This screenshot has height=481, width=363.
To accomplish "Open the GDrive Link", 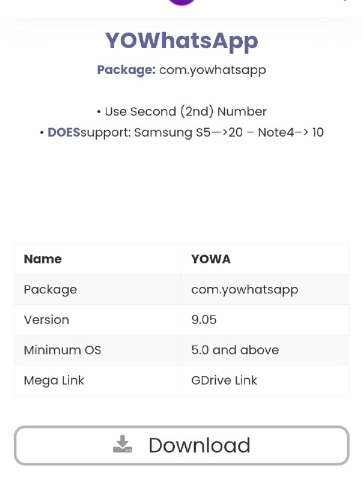I will 224,381.
